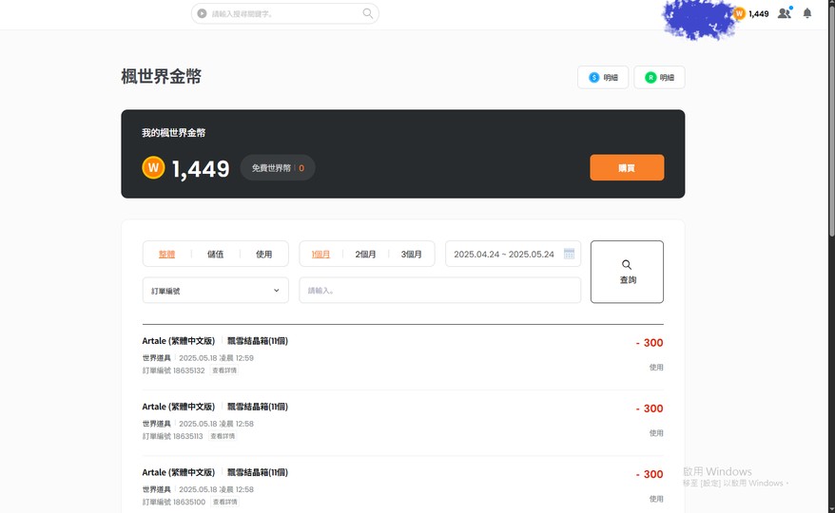Image resolution: width=835 pixels, height=513 pixels.
Task: Select the 儲值 filter tab
Action: coord(215,255)
